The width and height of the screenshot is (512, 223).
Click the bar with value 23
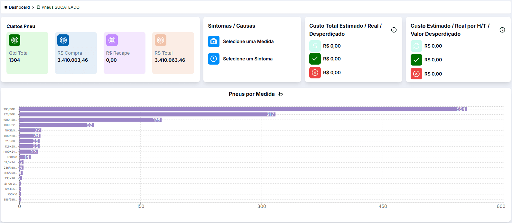click(29, 152)
